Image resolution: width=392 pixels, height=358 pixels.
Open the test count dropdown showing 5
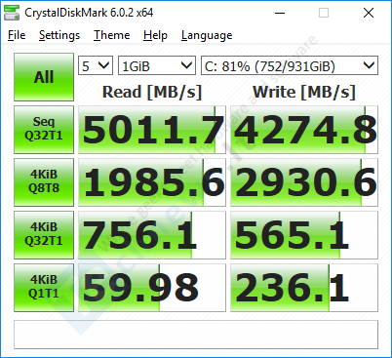(x=96, y=65)
